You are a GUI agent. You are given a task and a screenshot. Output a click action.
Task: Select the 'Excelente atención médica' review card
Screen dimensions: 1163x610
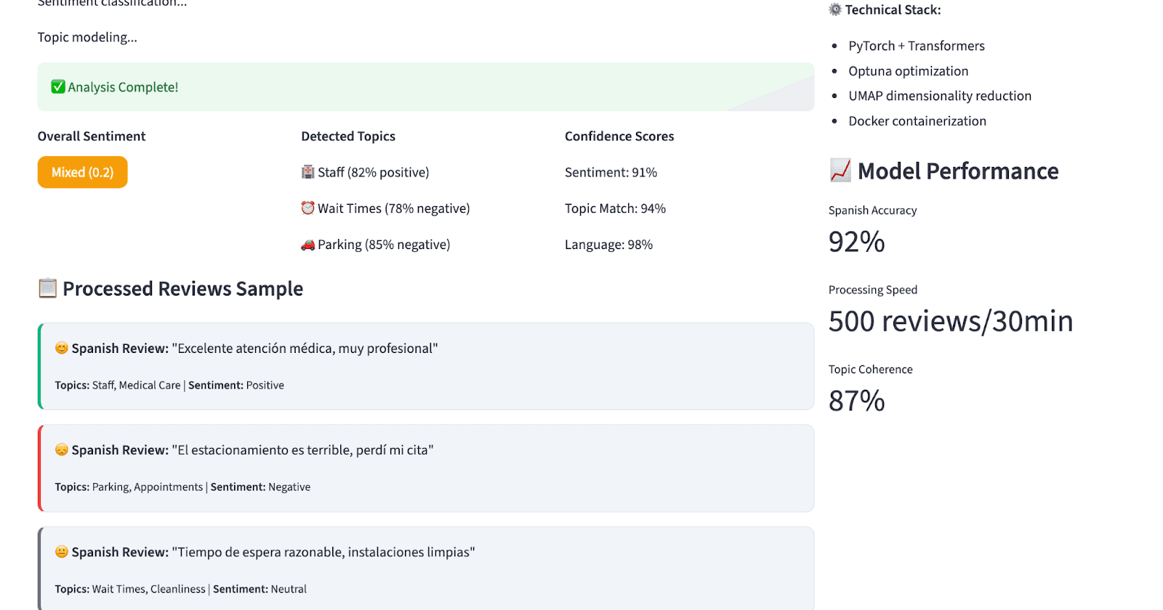point(425,367)
